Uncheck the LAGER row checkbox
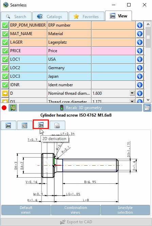This screenshot has width=152, height=226. pyautogui.click(x=5, y=42)
